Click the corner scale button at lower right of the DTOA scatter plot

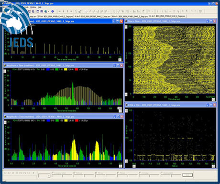[x=213, y=166]
